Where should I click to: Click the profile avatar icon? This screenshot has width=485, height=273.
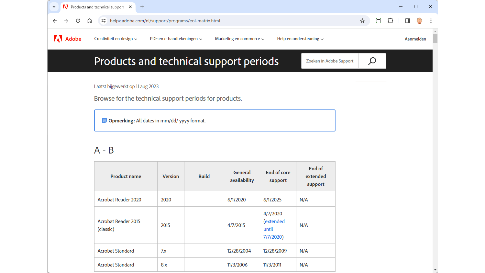(419, 21)
